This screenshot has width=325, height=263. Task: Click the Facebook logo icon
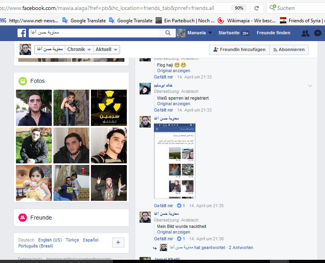coord(22,33)
